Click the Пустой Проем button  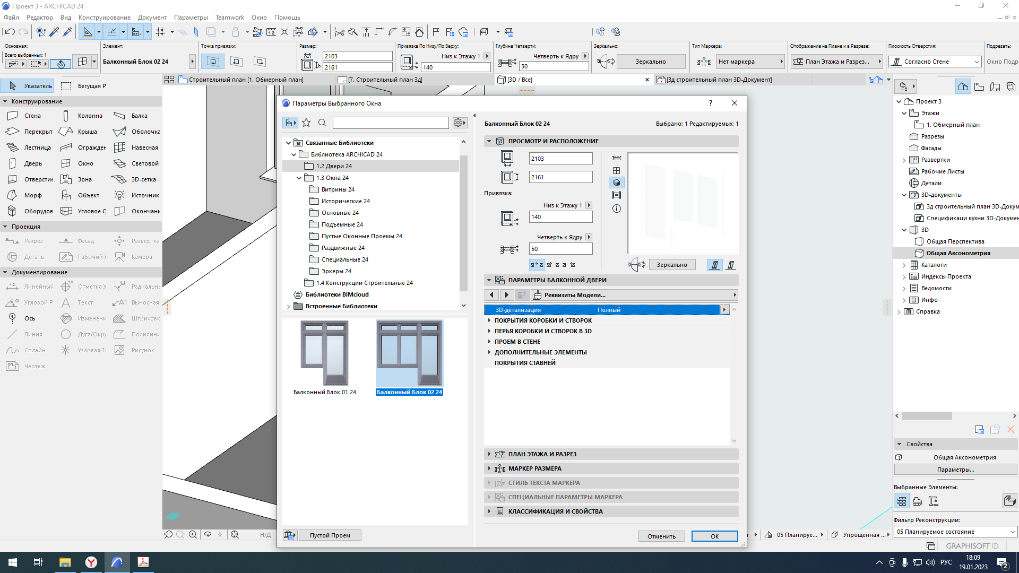(330, 535)
